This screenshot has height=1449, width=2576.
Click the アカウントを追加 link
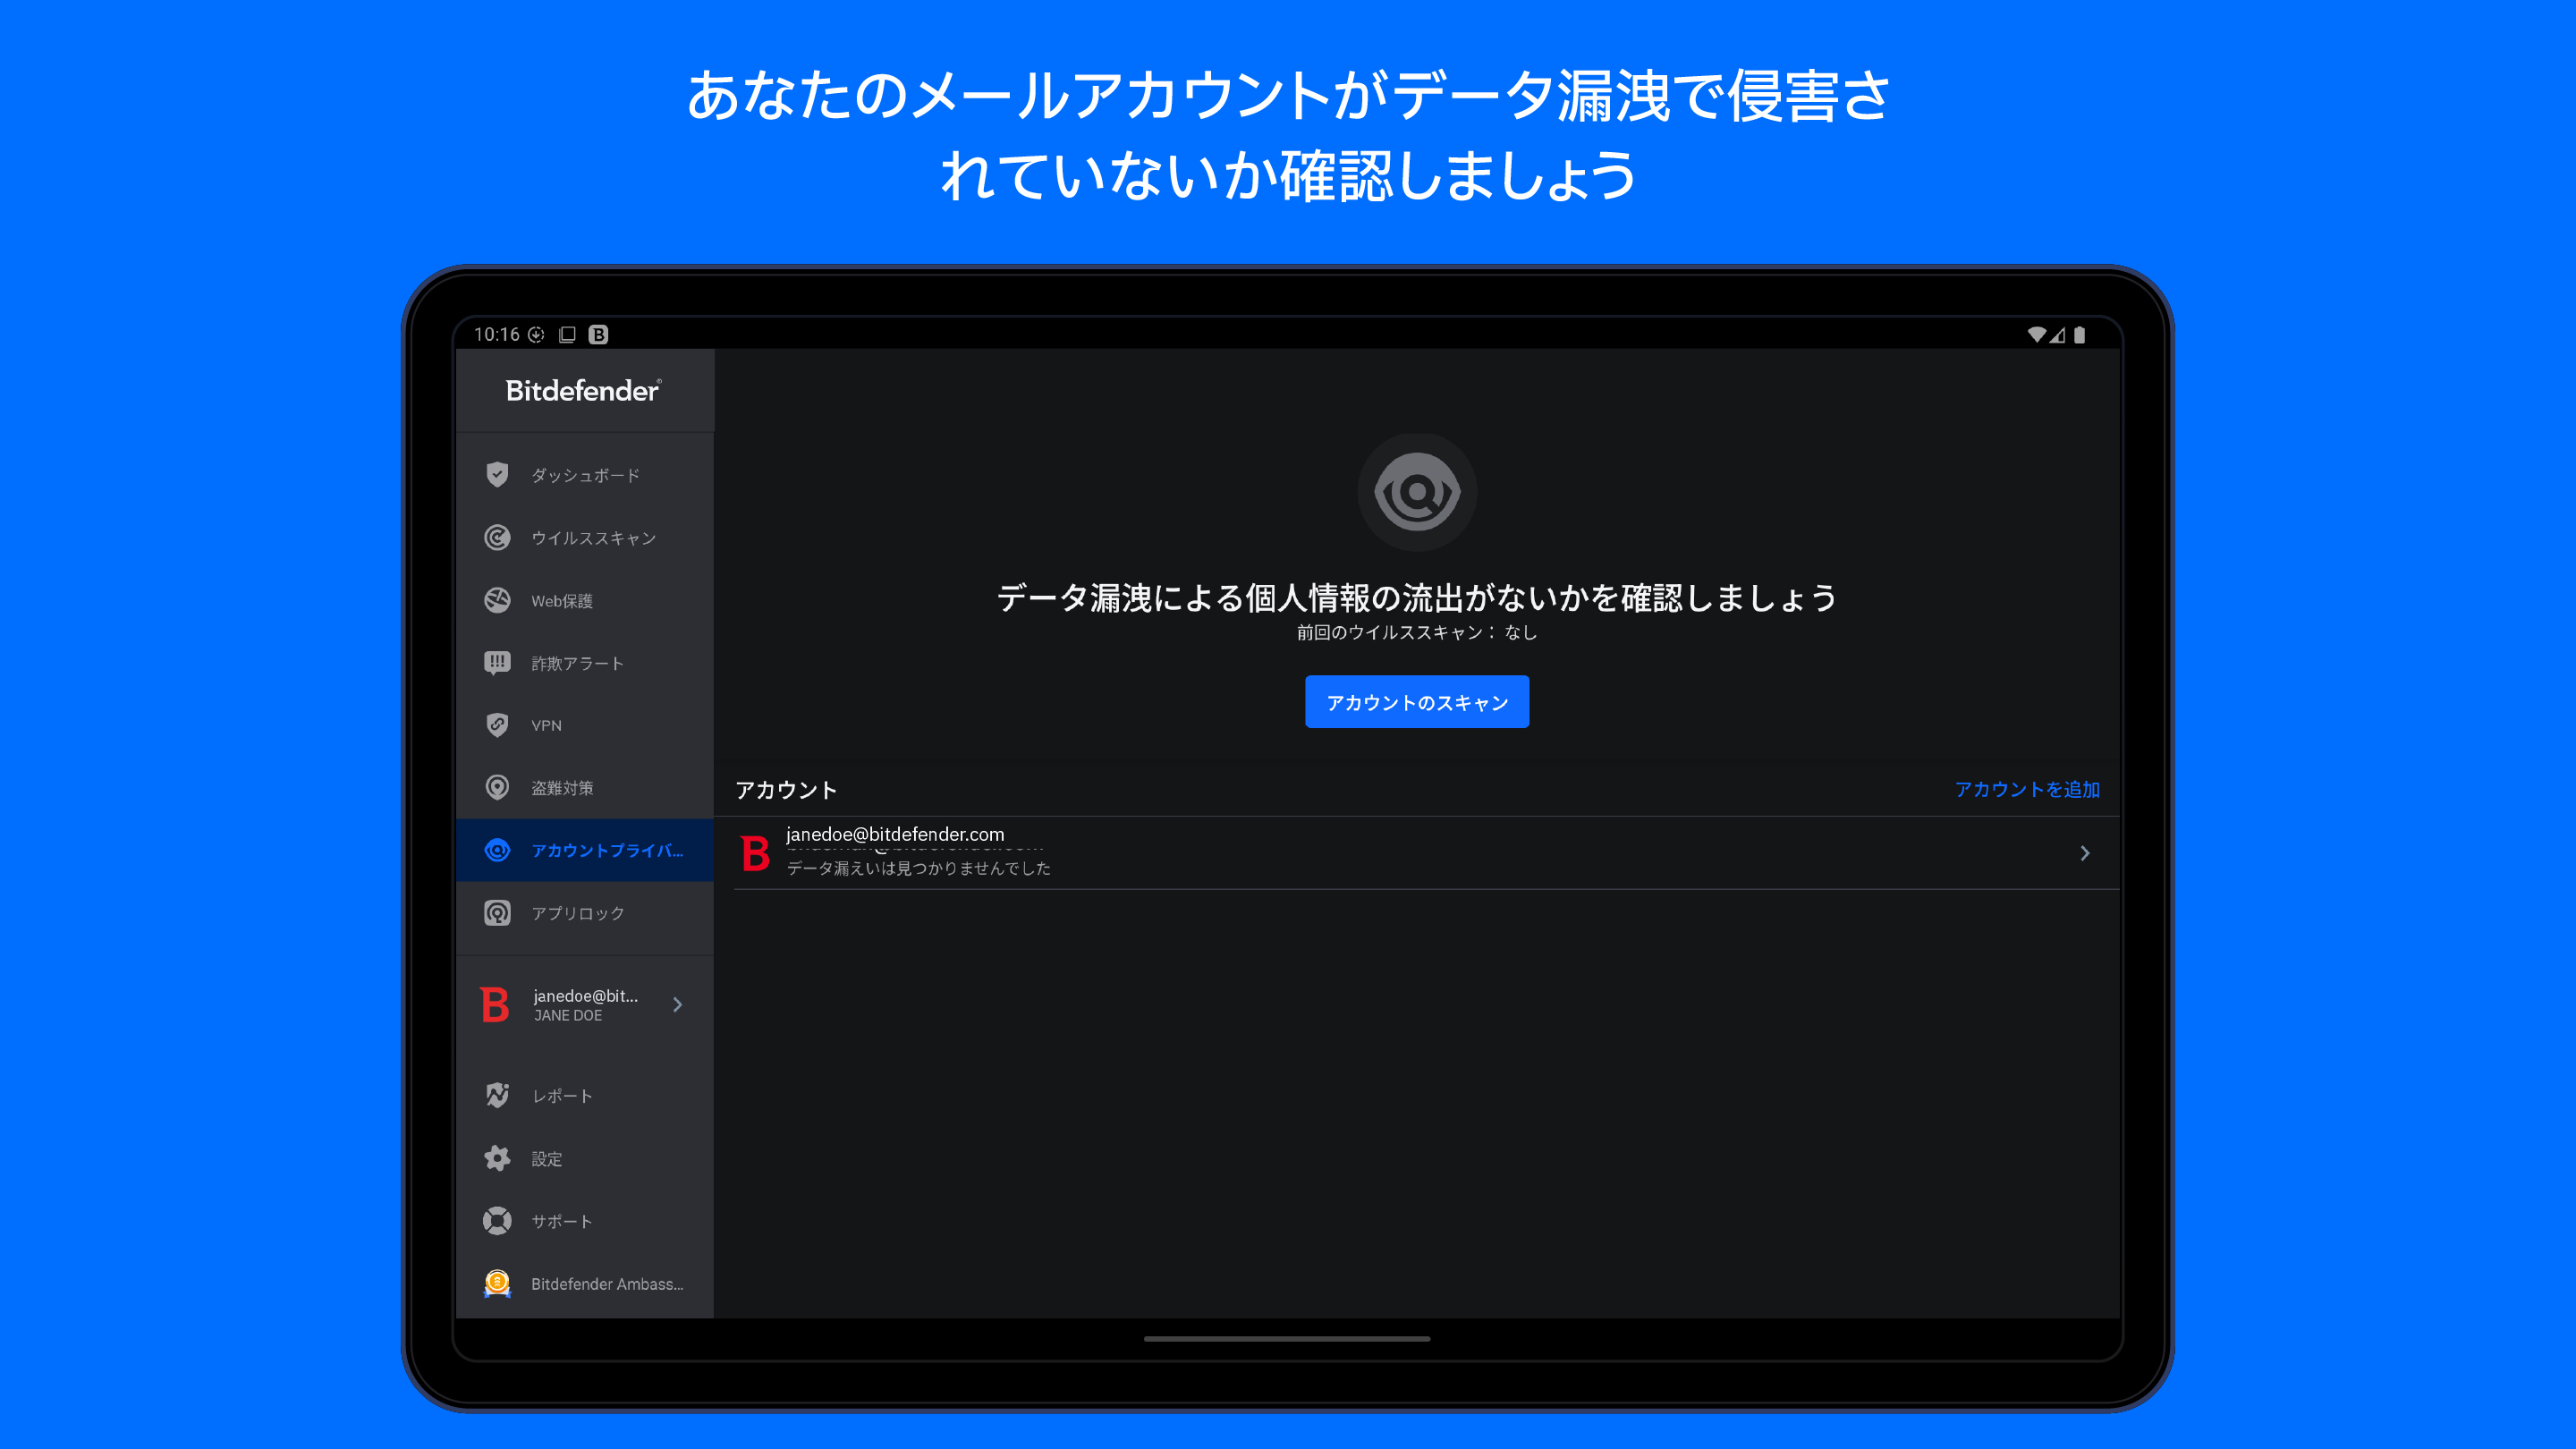[x=2027, y=789]
